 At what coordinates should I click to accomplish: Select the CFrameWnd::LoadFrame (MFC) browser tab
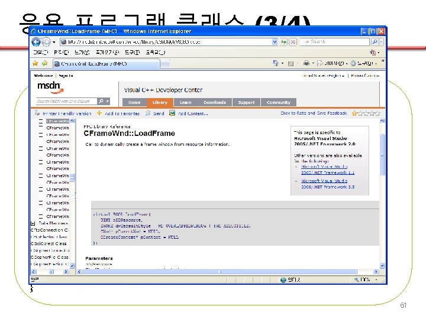(106, 64)
